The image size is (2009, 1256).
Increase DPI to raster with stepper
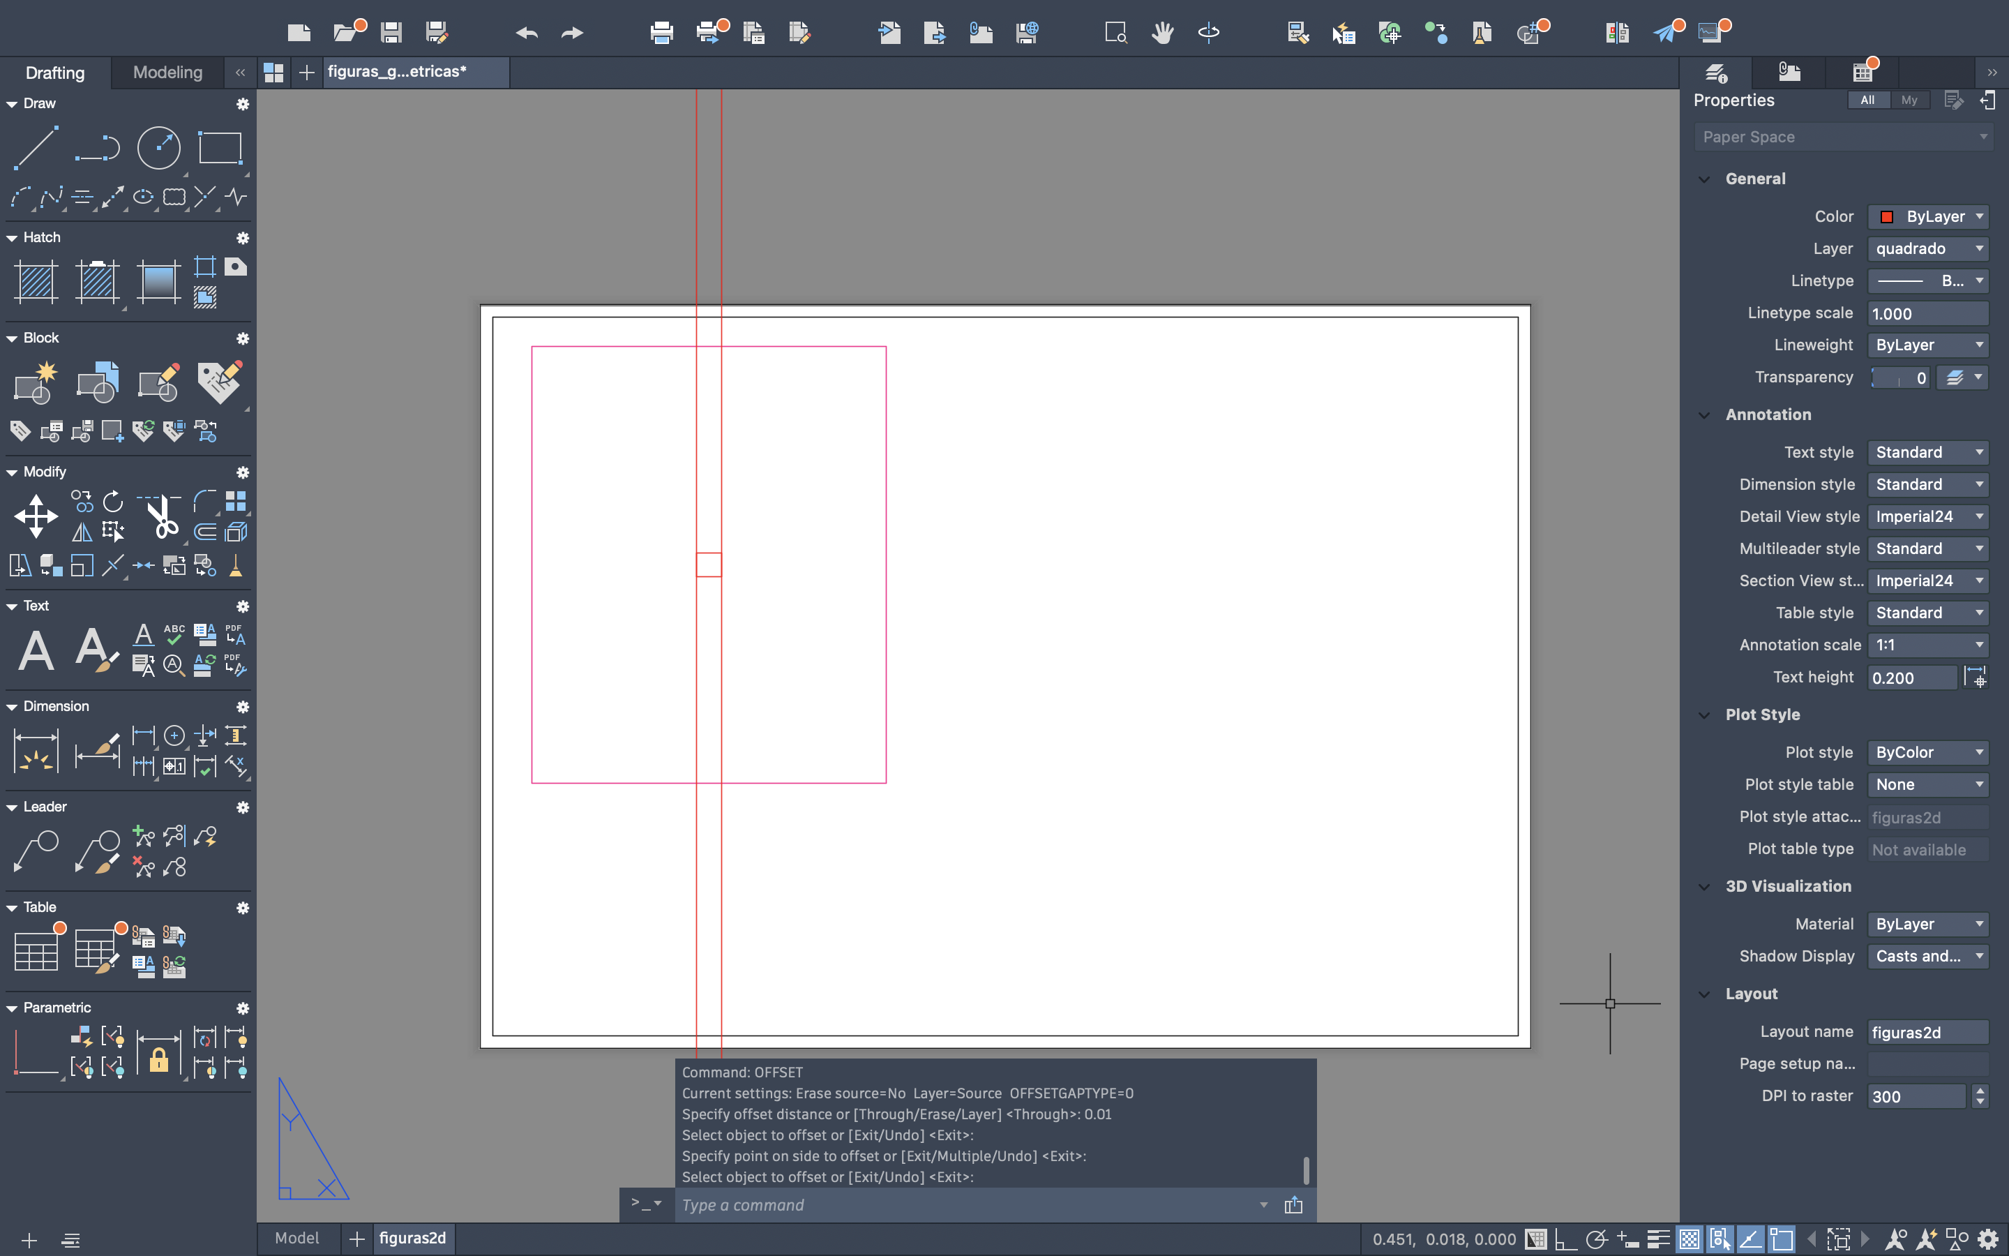tap(1980, 1091)
